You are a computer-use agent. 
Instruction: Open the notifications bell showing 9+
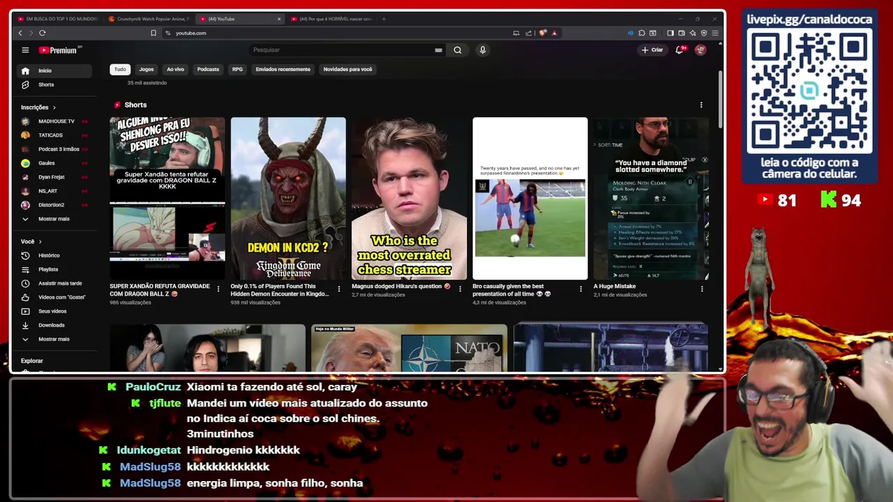pos(680,50)
